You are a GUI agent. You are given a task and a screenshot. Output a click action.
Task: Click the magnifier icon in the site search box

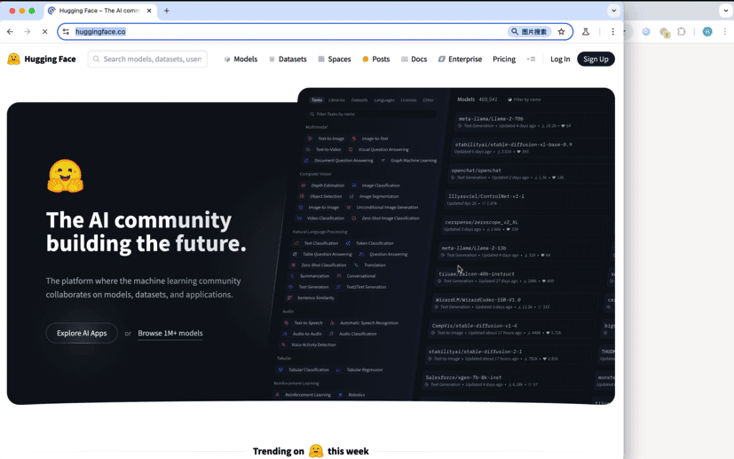tap(96, 59)
